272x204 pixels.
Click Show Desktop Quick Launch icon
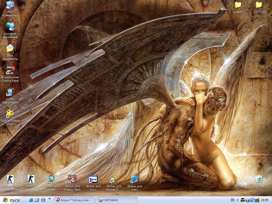(x=37, y=200)
